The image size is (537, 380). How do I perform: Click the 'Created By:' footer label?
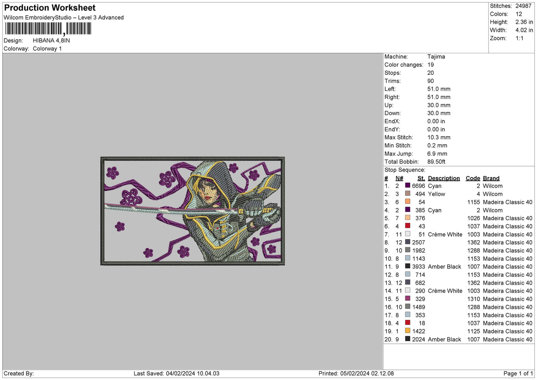pyautogui.click(x=18, y=374)
